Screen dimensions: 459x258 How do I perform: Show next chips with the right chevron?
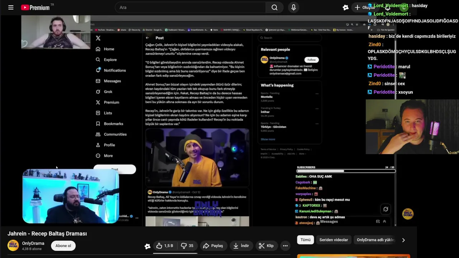point(403,240)
